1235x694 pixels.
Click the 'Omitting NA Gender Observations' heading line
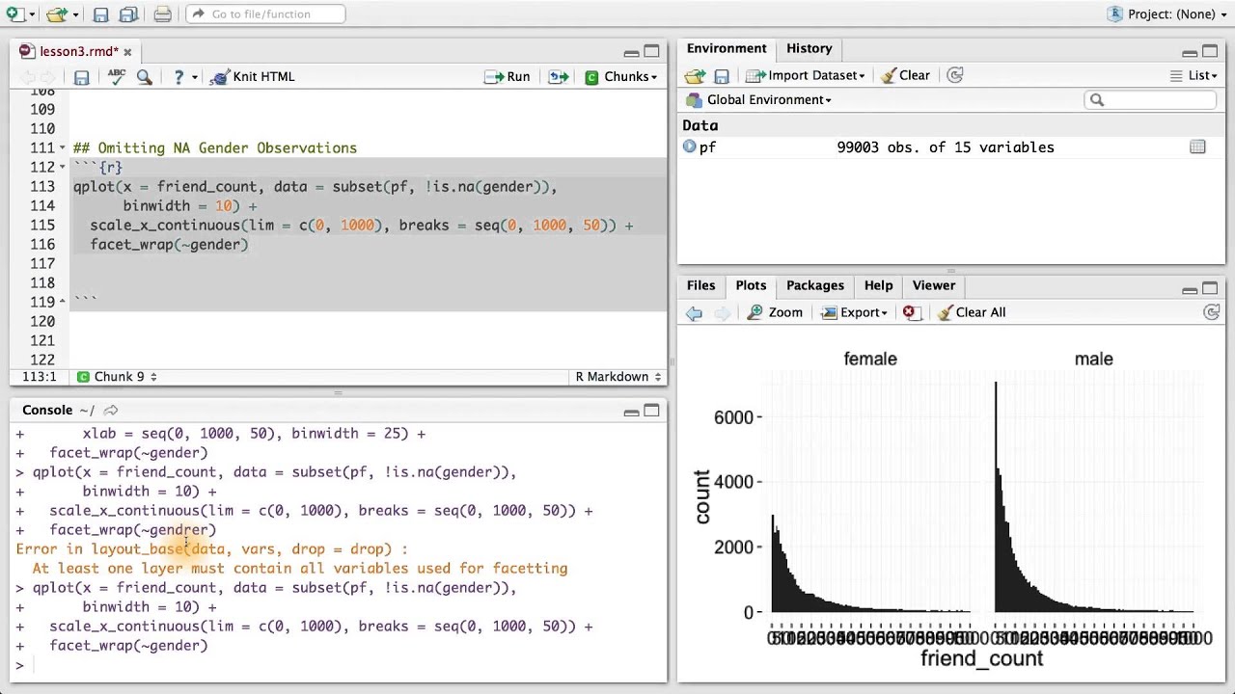(x=215, y=147)
